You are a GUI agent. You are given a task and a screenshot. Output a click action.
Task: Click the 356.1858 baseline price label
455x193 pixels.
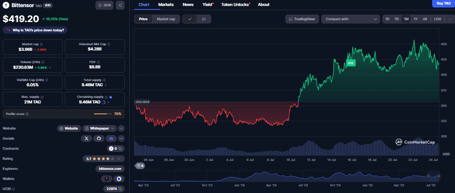(142, 102)
